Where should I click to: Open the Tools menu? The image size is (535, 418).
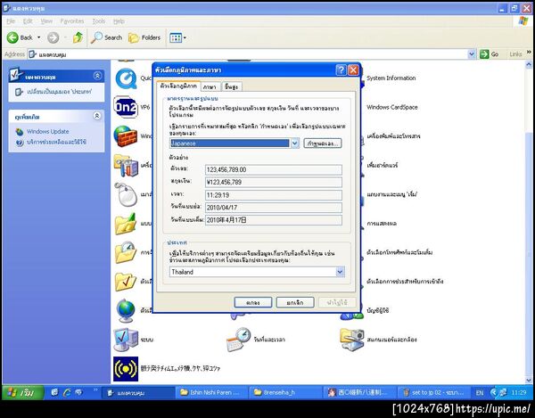[x=99, y=21]
